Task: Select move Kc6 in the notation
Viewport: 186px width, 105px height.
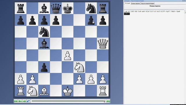Action: 136,11
